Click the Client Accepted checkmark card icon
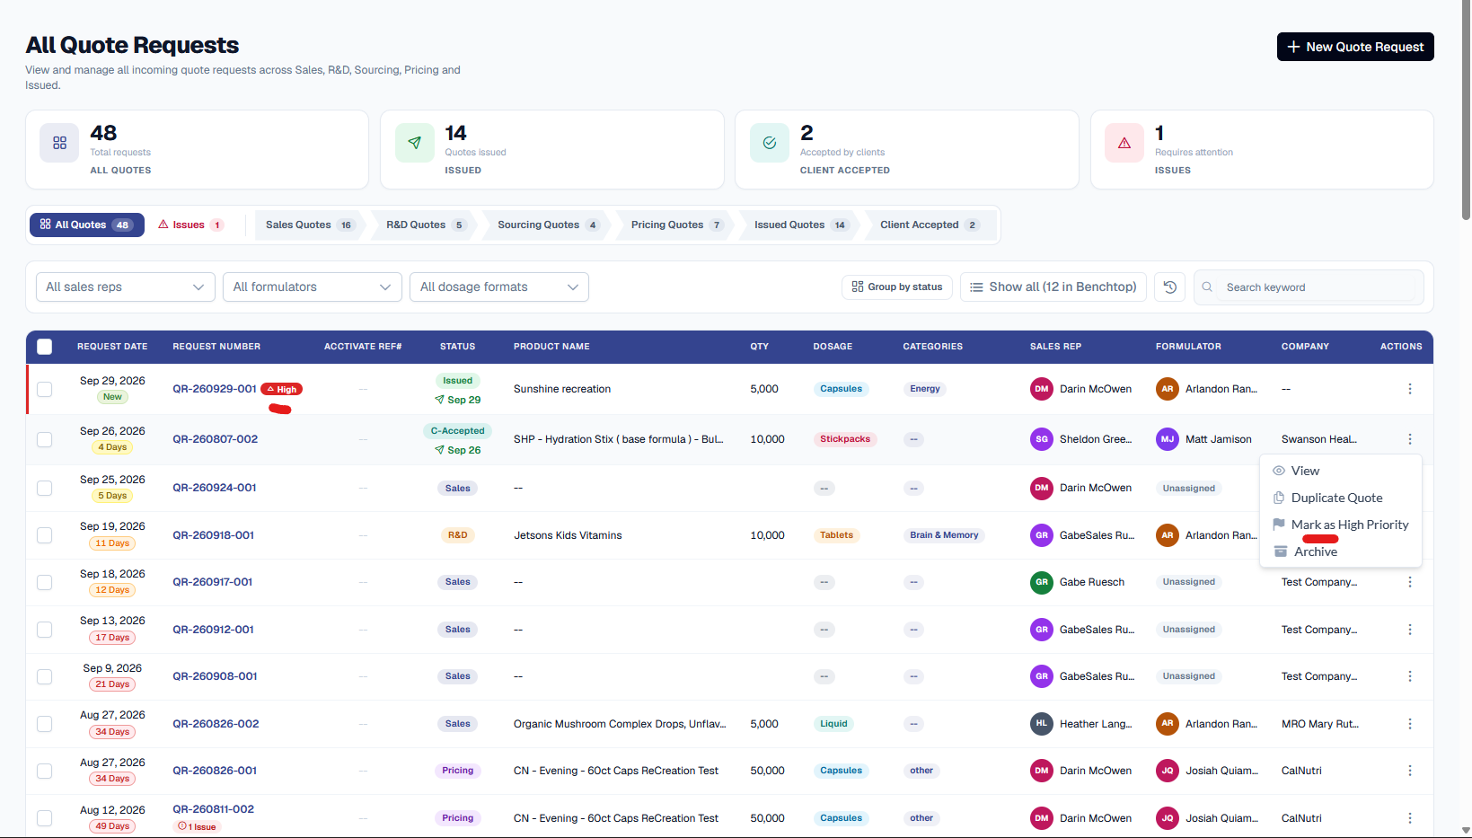The height and width of the screenshot is (838, 1472). 770,143
